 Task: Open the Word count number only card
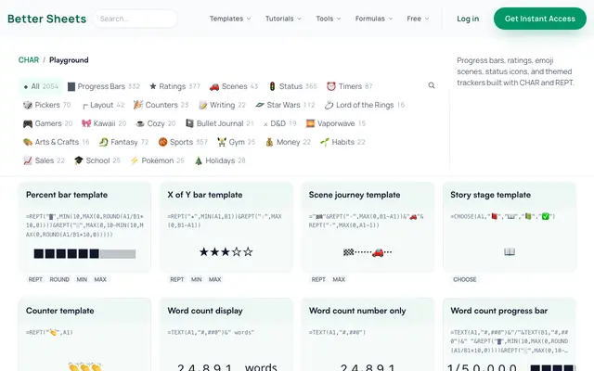tap(368, 335)
